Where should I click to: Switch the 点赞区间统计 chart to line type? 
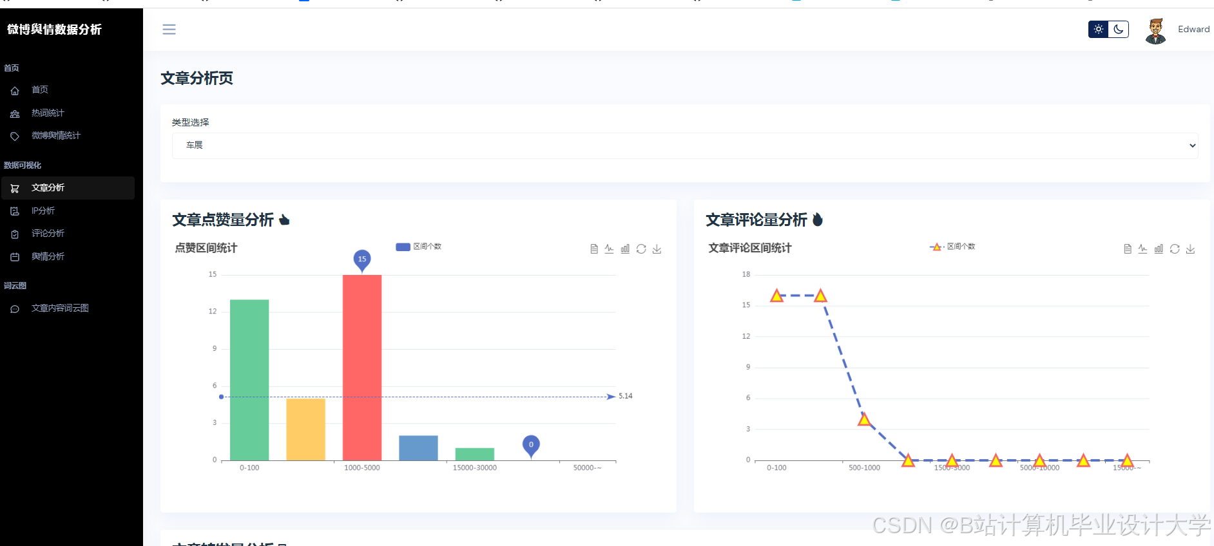point(609,249)
